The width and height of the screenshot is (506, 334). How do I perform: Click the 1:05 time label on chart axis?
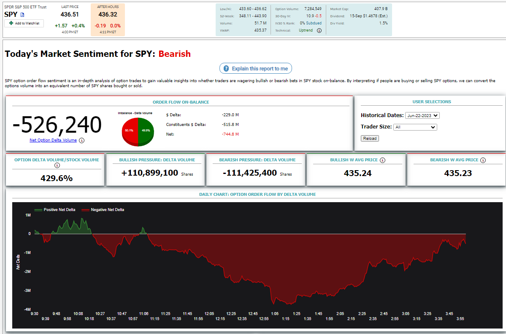[x=275, y=314]
